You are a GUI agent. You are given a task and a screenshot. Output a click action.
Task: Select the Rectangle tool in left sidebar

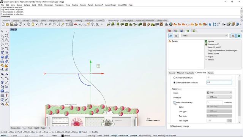point(6,44)
